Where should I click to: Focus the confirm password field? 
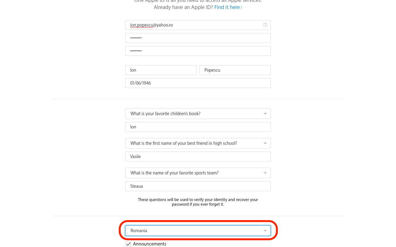tap(198, 51)
